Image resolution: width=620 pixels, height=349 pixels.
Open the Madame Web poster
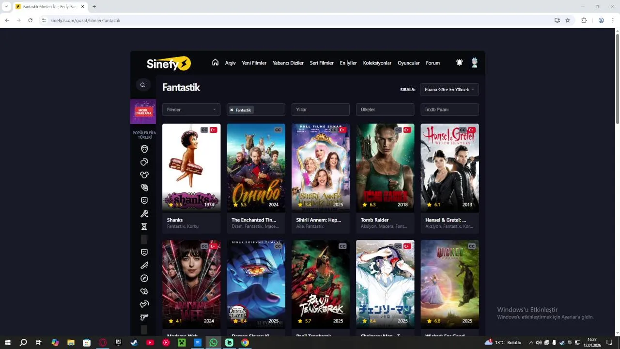(x=191, y=284)
